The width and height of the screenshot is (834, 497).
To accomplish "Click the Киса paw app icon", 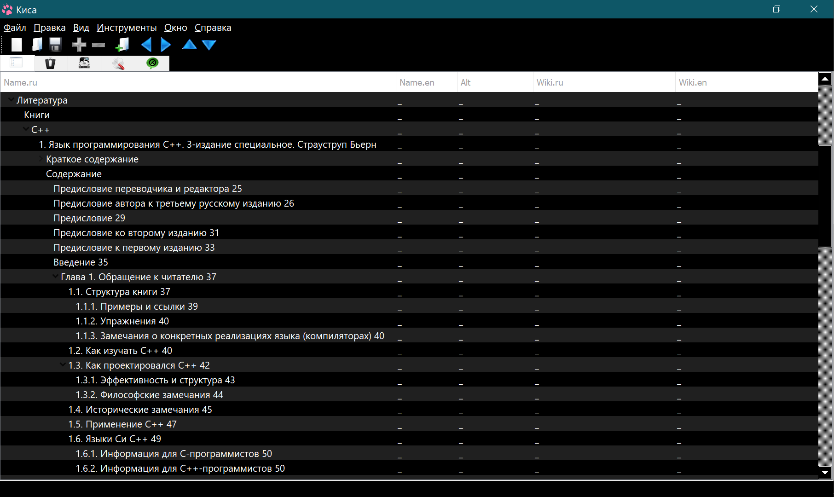I will coord(7,10).
